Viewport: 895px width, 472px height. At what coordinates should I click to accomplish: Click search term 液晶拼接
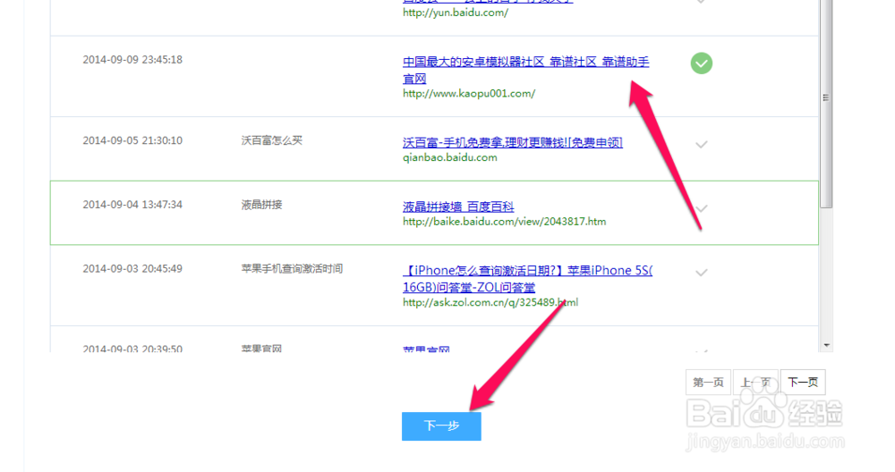(x=261, y=204)
